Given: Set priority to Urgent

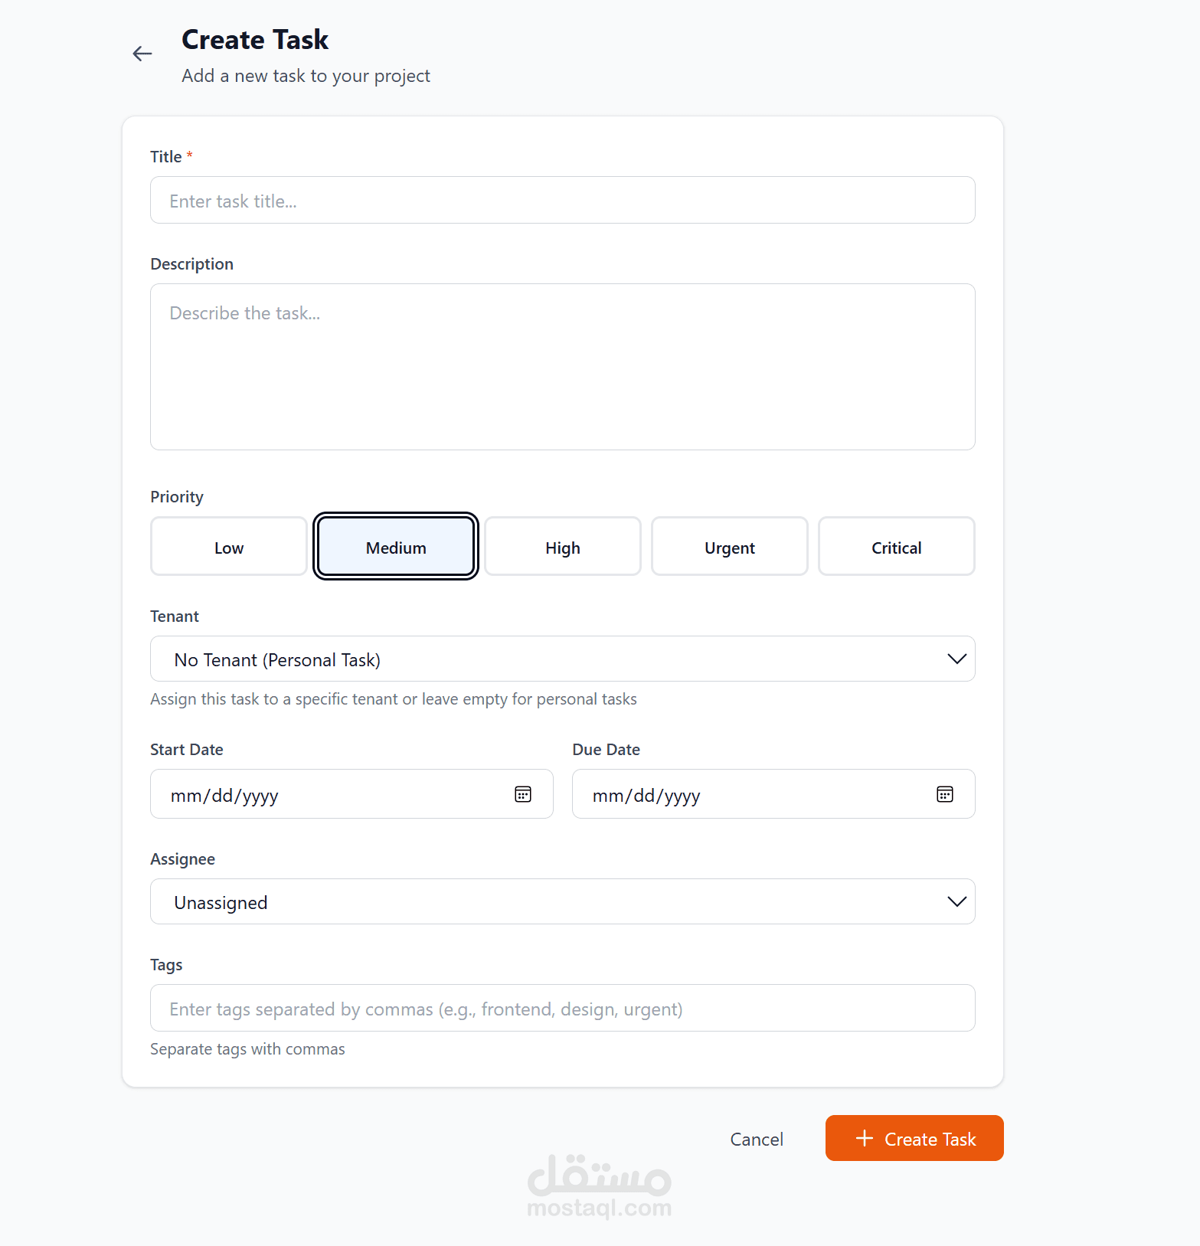Looking at the screenshot, I should [730, 547].
